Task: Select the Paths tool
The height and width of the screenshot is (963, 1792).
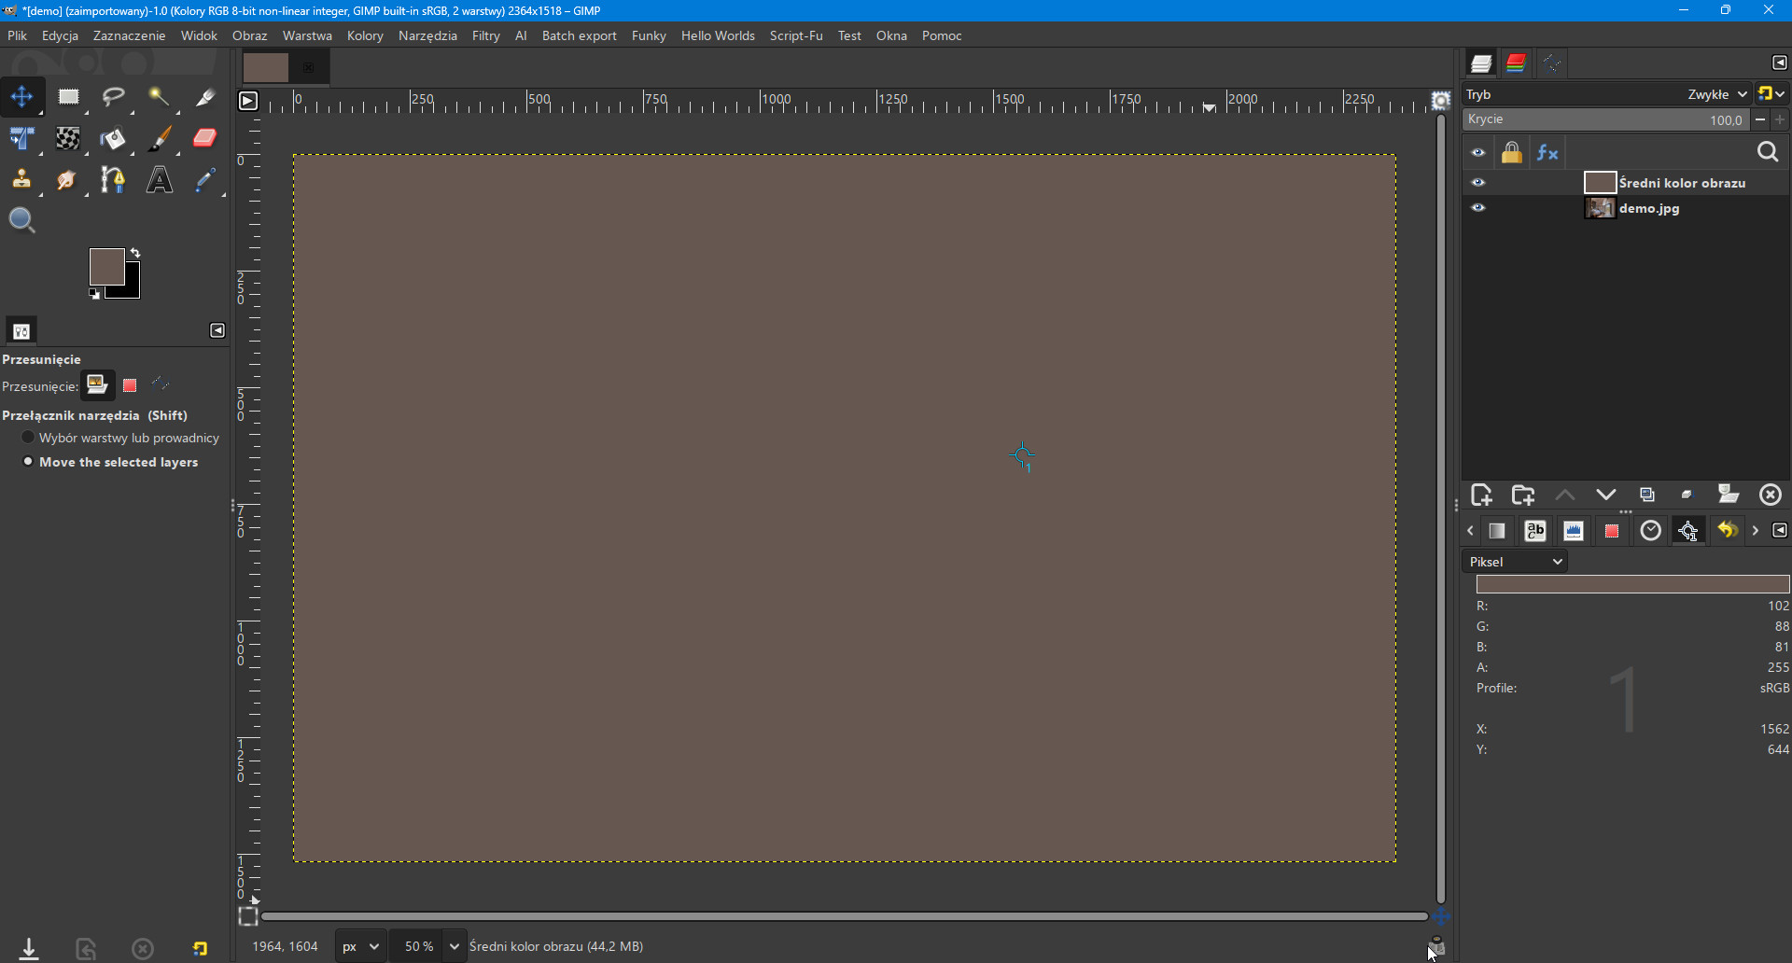Action: click(113, 180)
